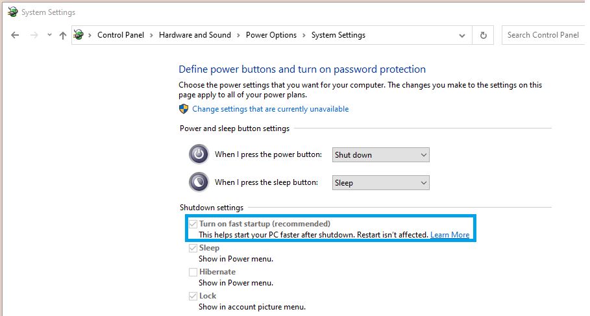The image size is (590, 316).
Task: Click the sleep button moon icon
Action: click(x=199, y=182)
